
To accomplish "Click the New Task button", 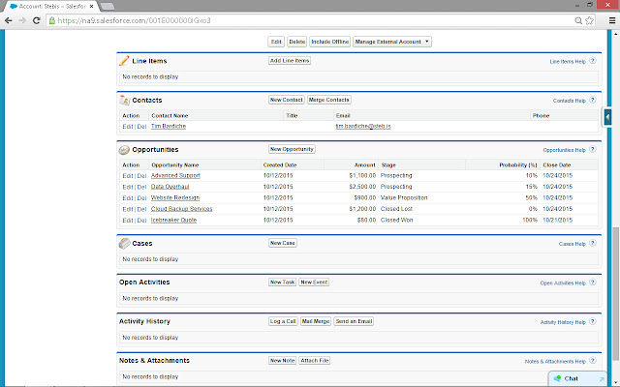I will point(282,282).
